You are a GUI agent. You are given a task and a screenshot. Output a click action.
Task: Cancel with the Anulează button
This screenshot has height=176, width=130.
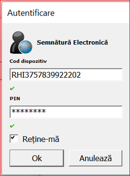(96, 158)
